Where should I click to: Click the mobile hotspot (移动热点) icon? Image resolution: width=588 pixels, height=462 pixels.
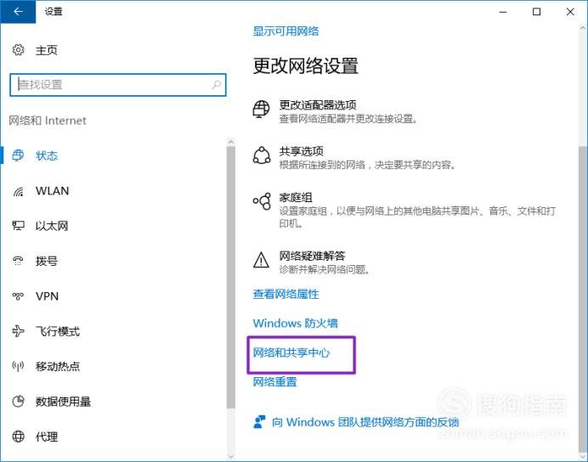18,366
